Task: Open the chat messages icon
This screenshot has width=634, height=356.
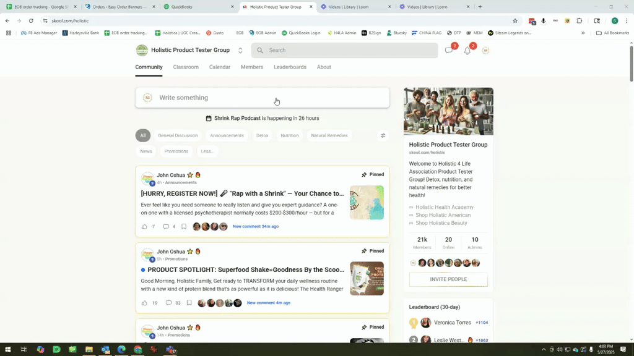Action: click(x=448, y=51)
